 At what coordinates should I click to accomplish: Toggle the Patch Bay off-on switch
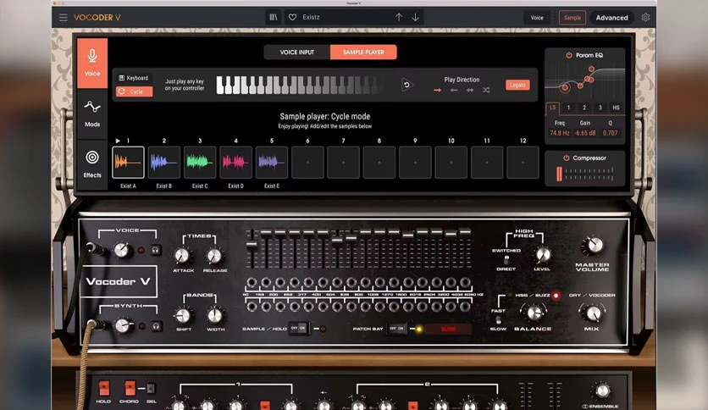[396, 329]
